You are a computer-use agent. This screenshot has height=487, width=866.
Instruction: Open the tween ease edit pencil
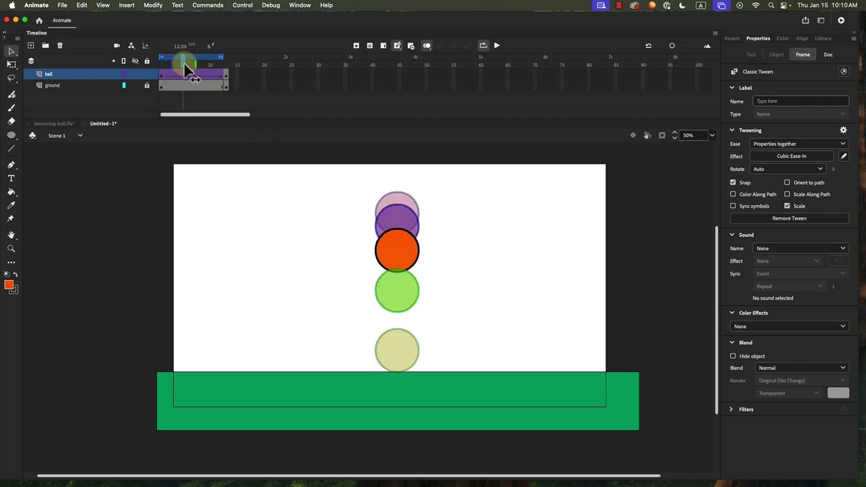point(843,156)
